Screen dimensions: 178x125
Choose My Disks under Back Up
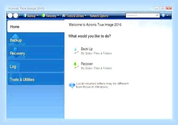point(86,53)
